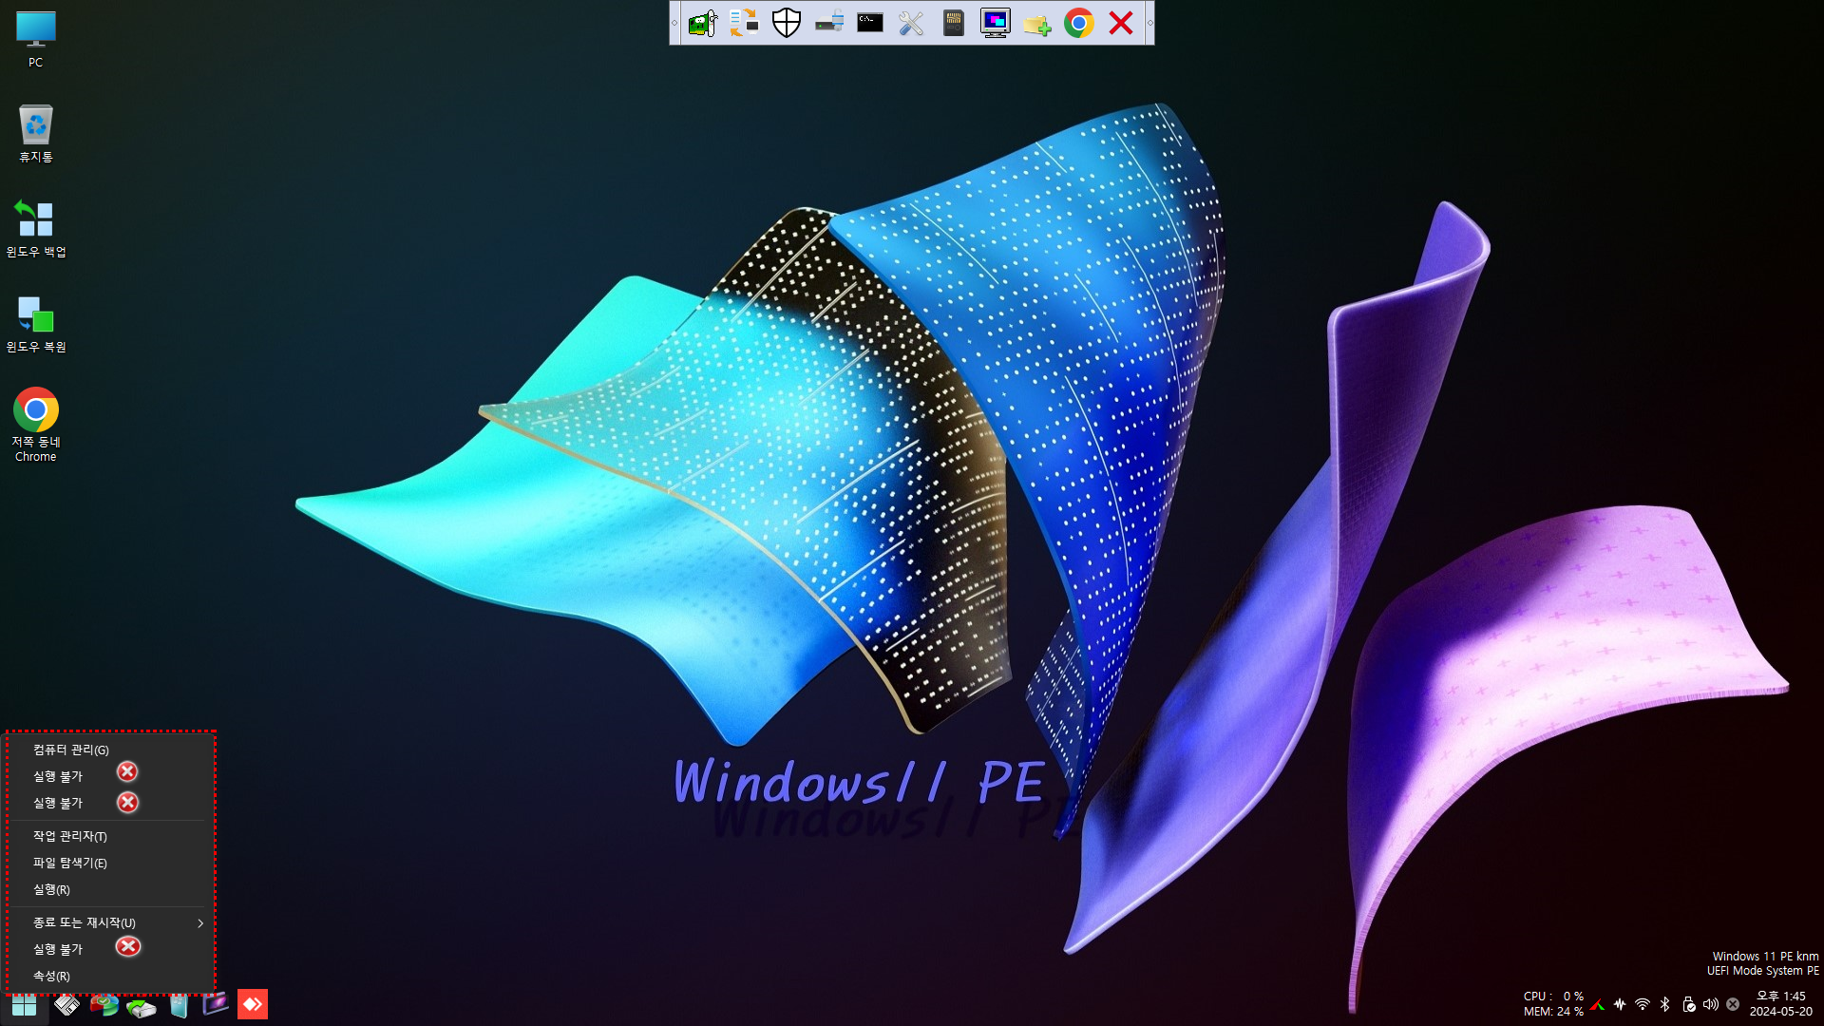1824x1026 pixels.
Task: Click the folder with green plus icon
Action: (1036, 23)
